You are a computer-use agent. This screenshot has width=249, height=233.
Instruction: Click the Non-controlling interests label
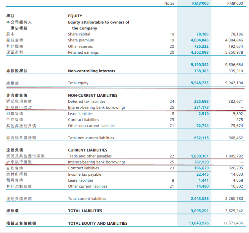tap(92, 71)
